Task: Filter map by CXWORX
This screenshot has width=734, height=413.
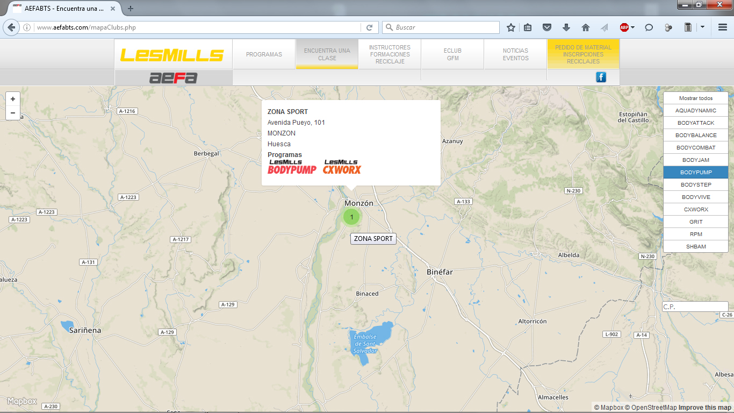Action: (x=696, y=210)
